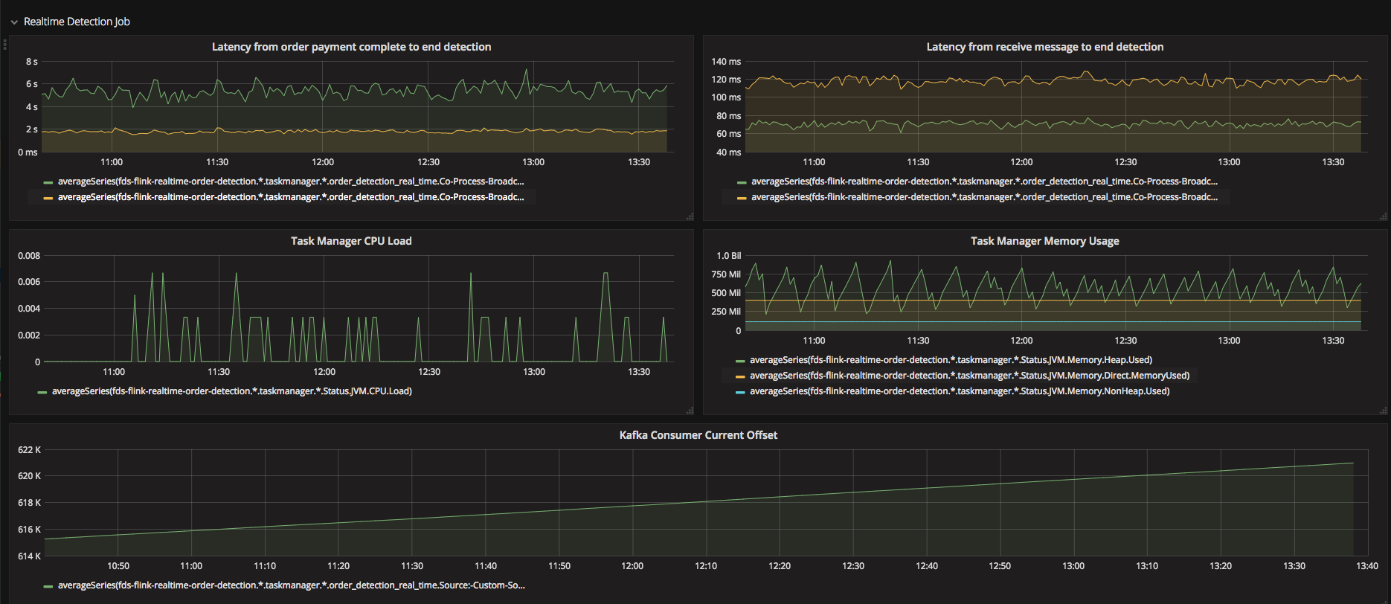Viewport: 1391px width, 604px height.
Task: Toggle the JVM.Memory.Heap.Used series legend label
Action: coord(951,360)
